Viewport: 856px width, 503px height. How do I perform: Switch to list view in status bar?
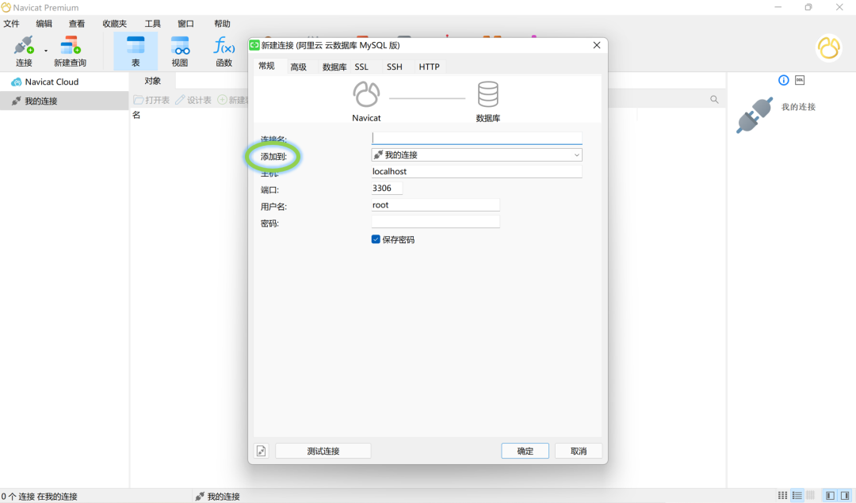tap(797, 495)
